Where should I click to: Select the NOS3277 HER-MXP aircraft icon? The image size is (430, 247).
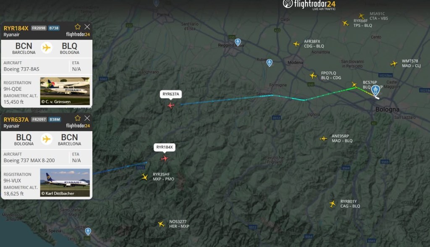click(x=161, y=224)
